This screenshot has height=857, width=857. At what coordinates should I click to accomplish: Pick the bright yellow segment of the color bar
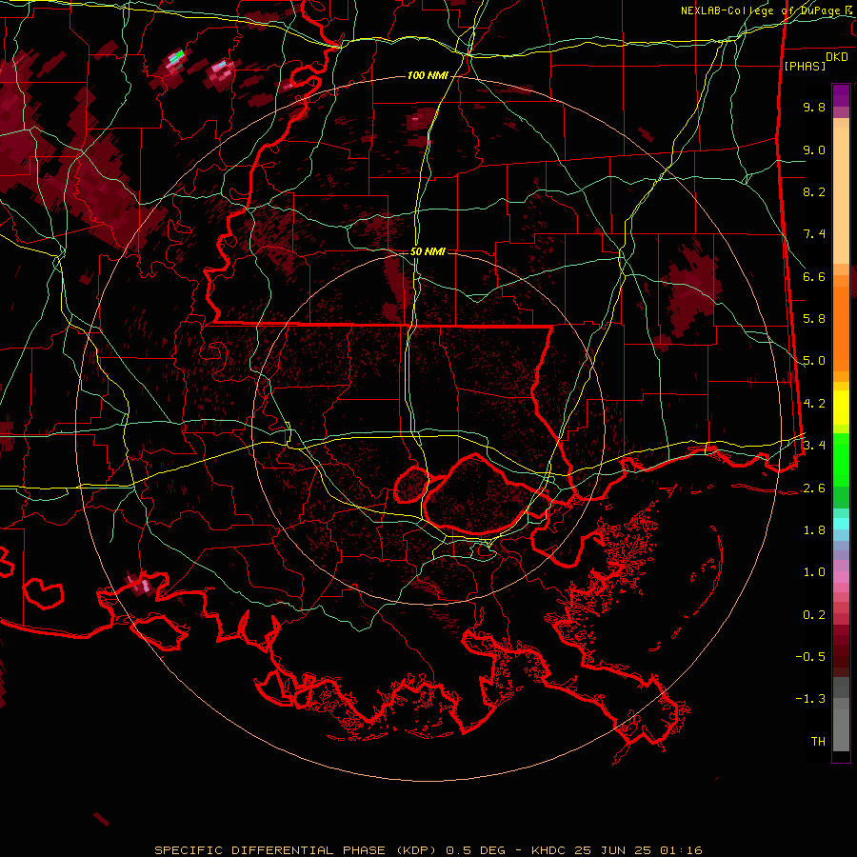click(841, 408)
